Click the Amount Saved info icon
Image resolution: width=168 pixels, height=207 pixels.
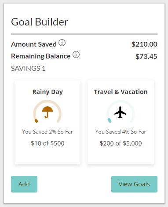(x=62, y=43)
